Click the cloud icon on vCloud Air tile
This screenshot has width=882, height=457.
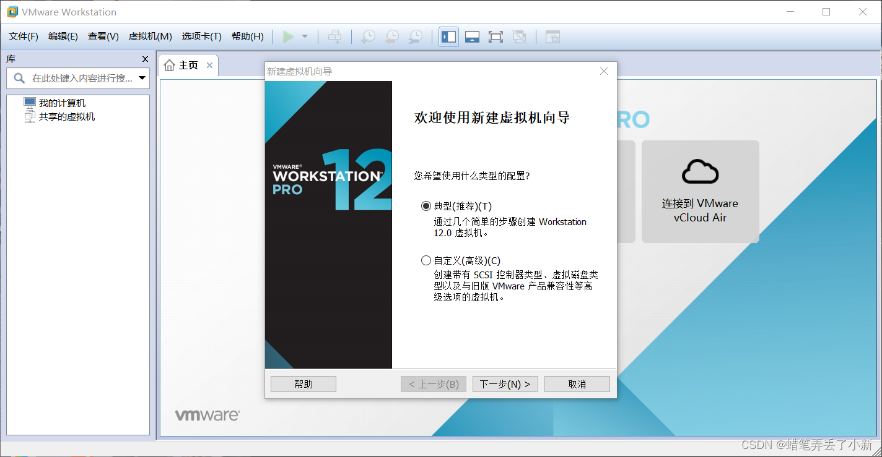coord(700,171)
